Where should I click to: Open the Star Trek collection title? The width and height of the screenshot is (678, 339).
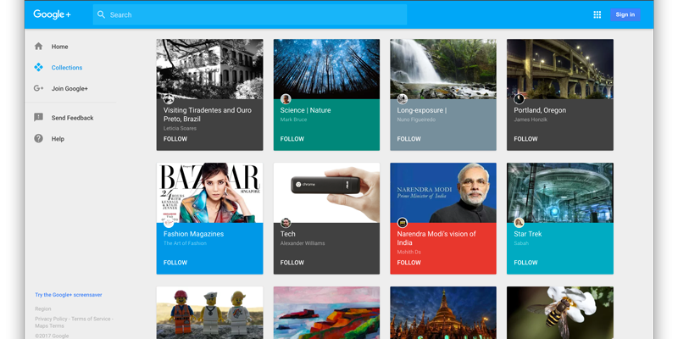click(527, 234)
